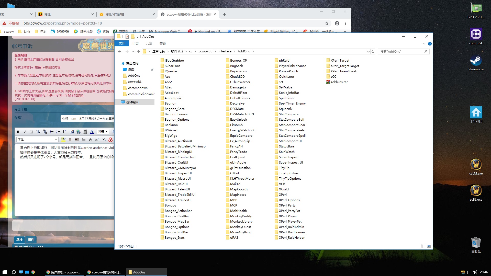
Task: Click the insert hyperlink globe icon
Action: (79, 132)
